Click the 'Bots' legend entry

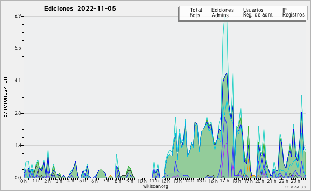pos(195,15)
